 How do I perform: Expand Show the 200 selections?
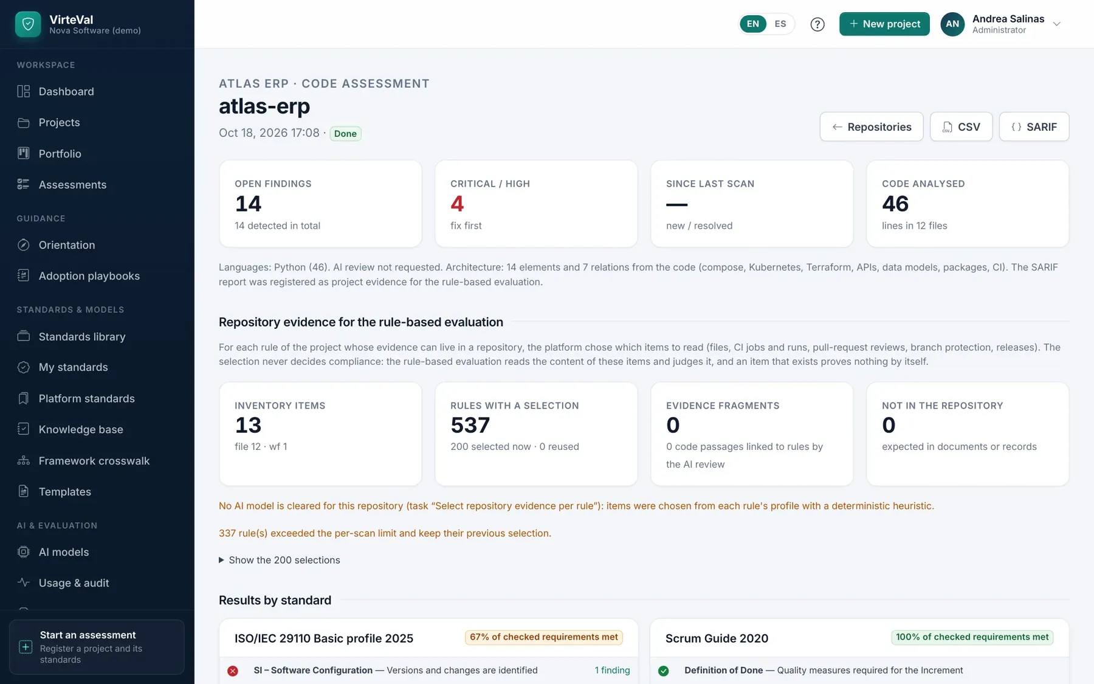coord(280,560)
